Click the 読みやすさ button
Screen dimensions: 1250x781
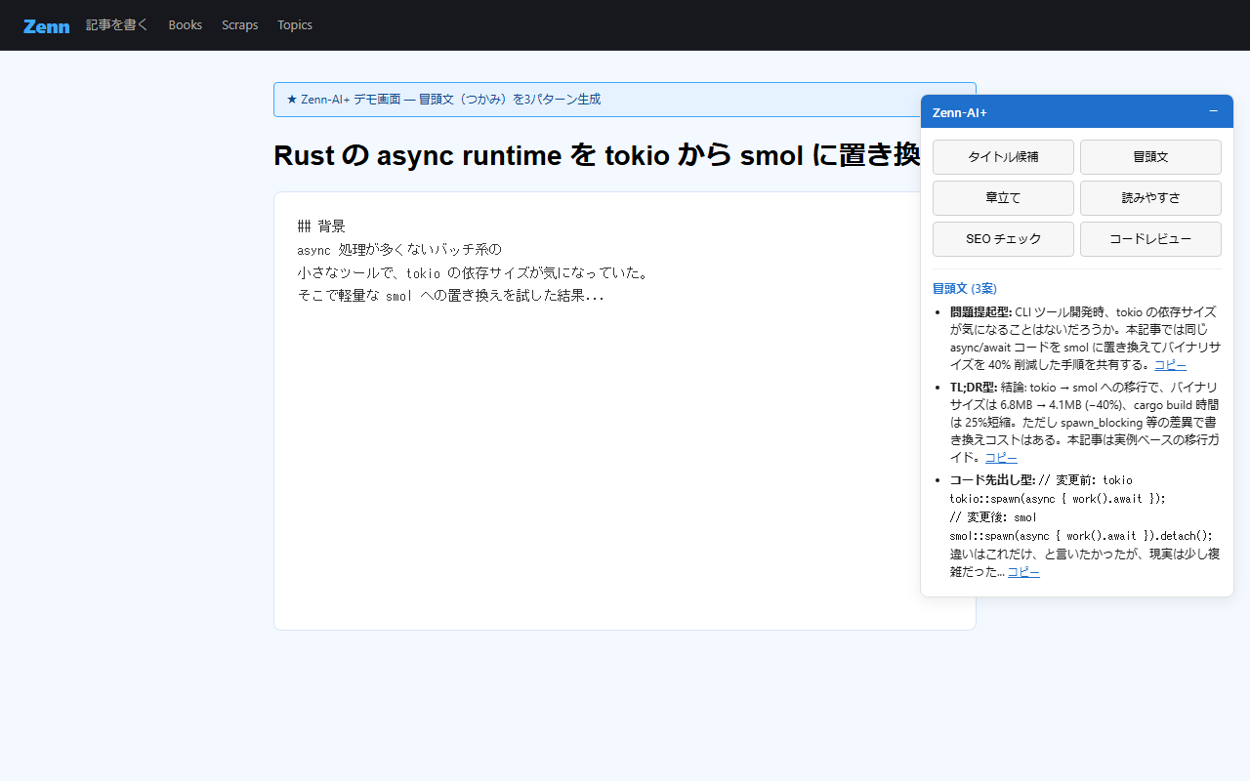(1150, 198)
